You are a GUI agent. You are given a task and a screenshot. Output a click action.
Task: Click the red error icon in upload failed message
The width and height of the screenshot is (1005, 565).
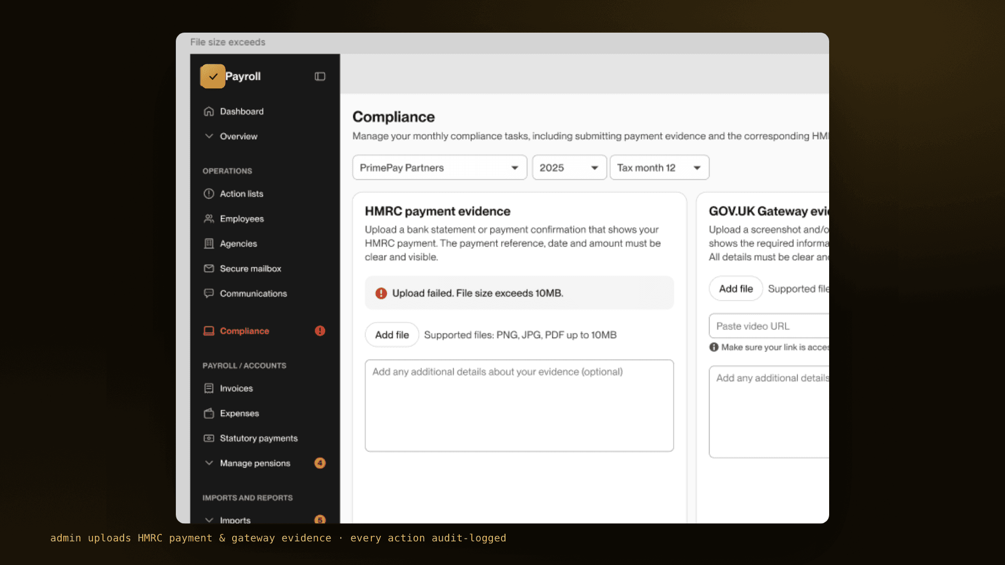[381, 293]
